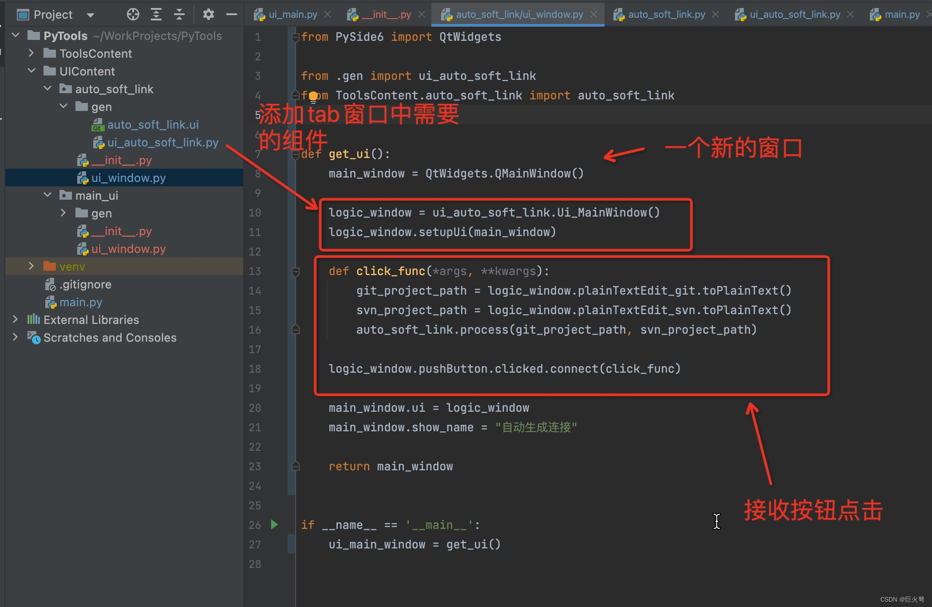932x607 pixels.
Task: Select ui_window.py under auto_soft_link
Action: 128,178
